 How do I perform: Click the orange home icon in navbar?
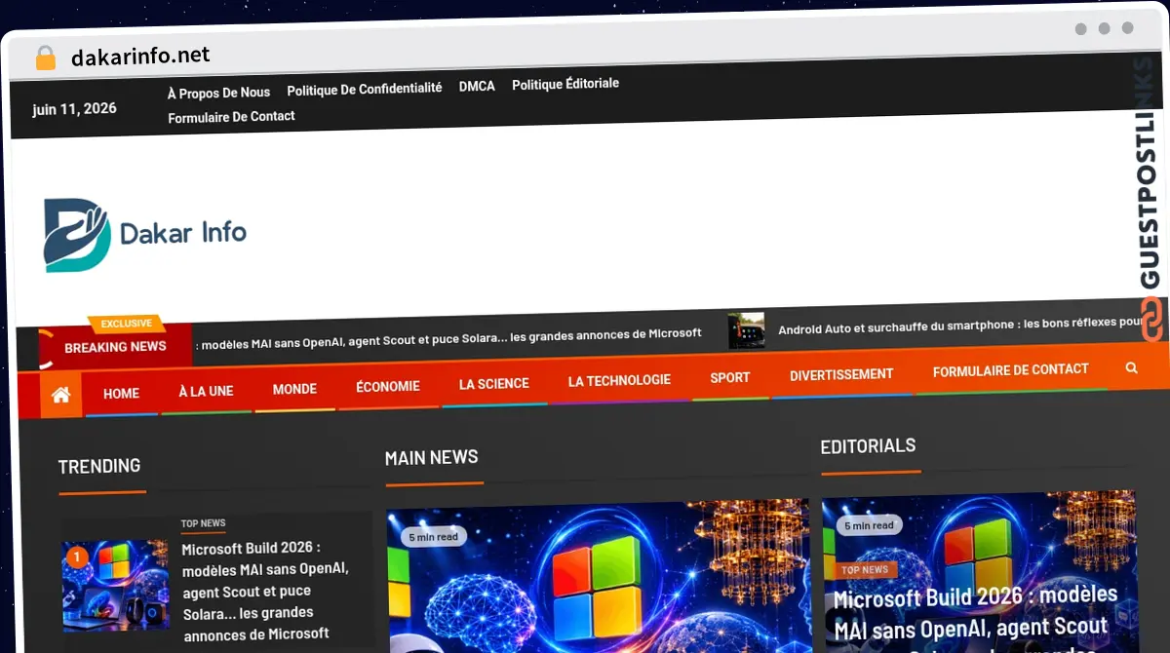click(60, 395)
